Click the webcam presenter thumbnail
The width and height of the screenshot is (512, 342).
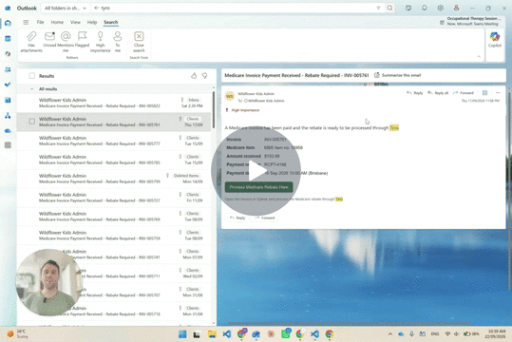click(x=49, y=282)
